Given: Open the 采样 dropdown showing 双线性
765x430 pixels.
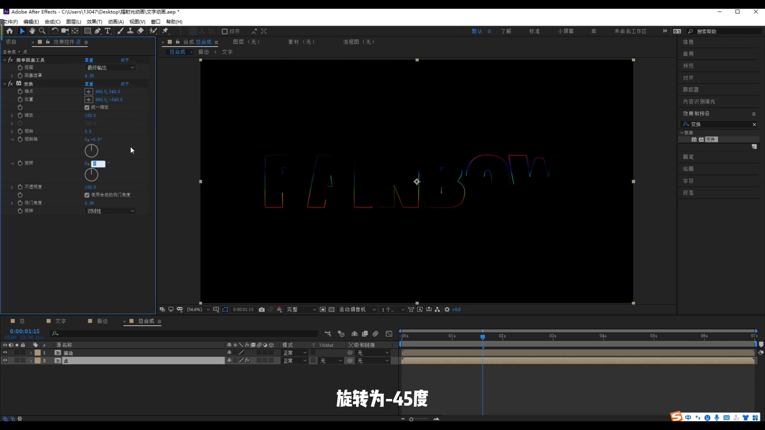Looking at the screenshot, I should pyautogui.click(x=110, y=211).
